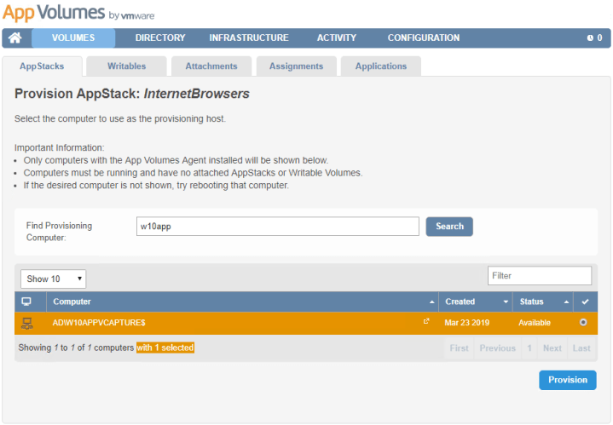Switch to the Assignments tab

(x=297, y=66)
